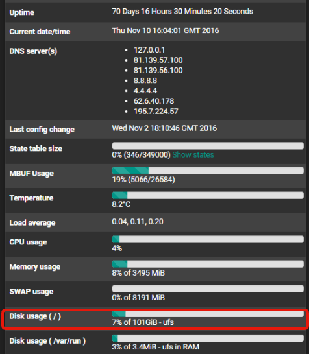309x354 pixels.
Task: Select the 81.139.57.100 DNS server entry
Action: (158, 60)
